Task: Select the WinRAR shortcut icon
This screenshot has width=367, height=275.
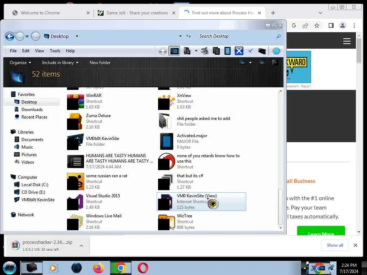Action: click(x=75, y=101)
